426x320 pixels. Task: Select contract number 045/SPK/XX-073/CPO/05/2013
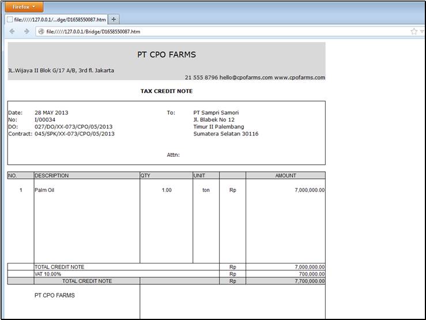click(74, 134)
